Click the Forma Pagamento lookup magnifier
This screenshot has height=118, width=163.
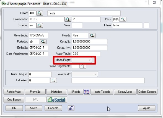[x=83, y=66]
